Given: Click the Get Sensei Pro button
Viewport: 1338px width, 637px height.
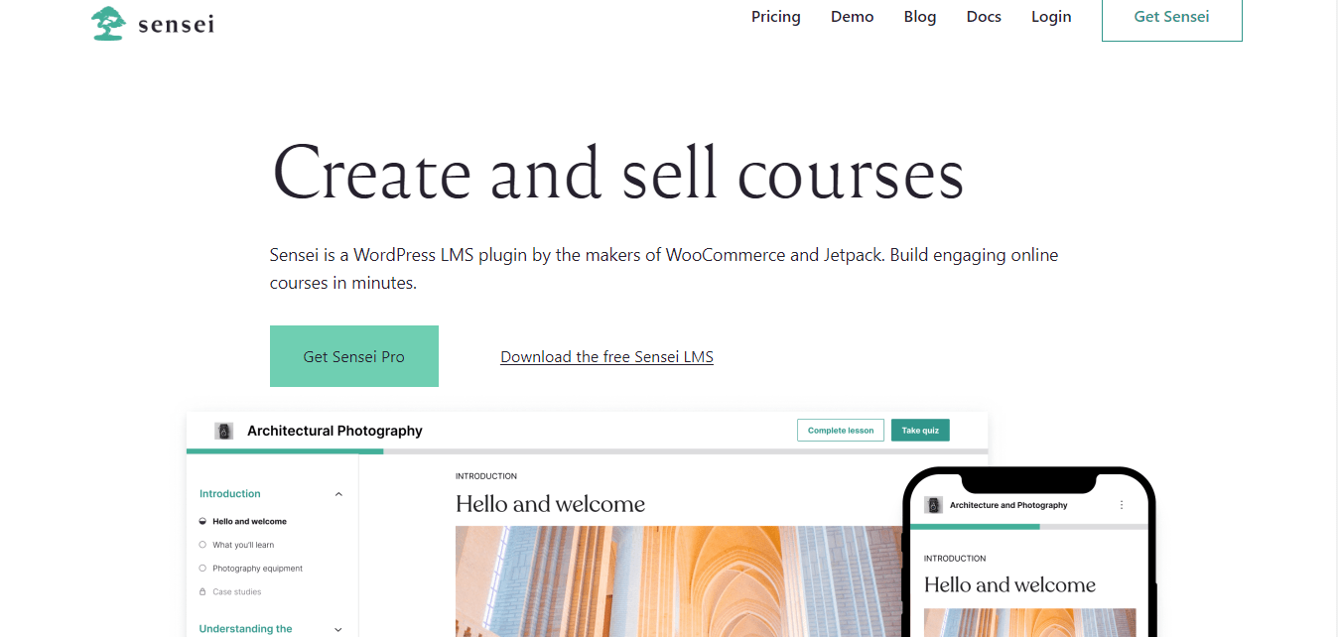Looking at the screenshot, I should 353,355.
